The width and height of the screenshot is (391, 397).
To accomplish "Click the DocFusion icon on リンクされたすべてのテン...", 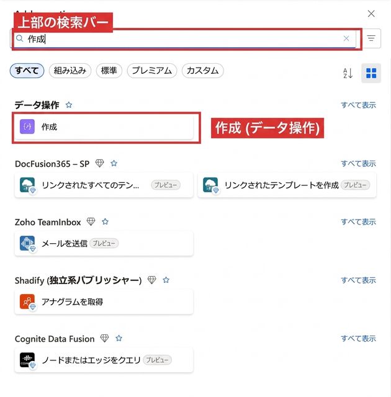I will [27, 185].
